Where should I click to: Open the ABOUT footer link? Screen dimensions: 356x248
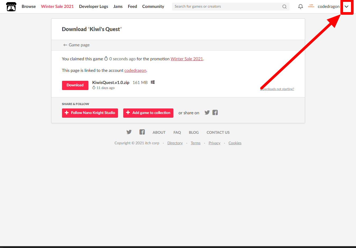[x=159, y=132]
